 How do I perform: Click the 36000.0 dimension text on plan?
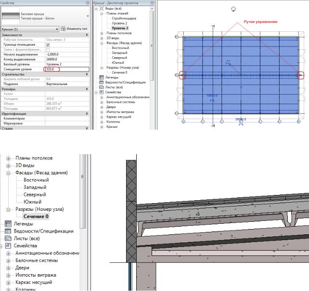(241, 120)
